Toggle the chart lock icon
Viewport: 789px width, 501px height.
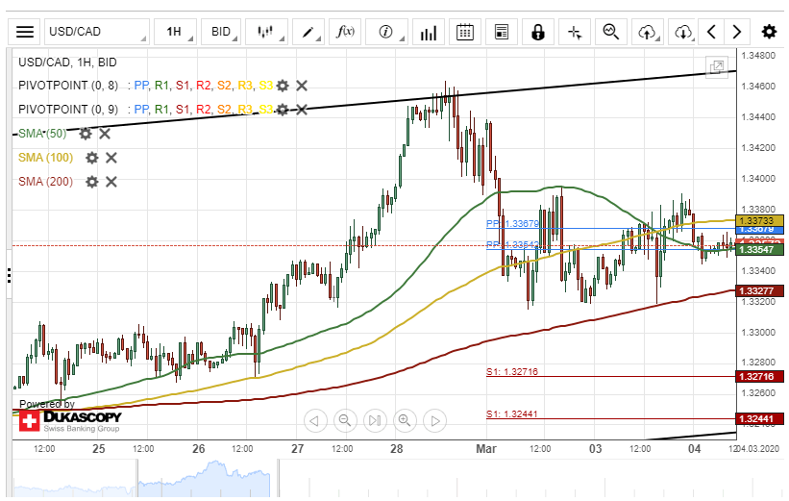pyautogui.click(x=538, y=33)
